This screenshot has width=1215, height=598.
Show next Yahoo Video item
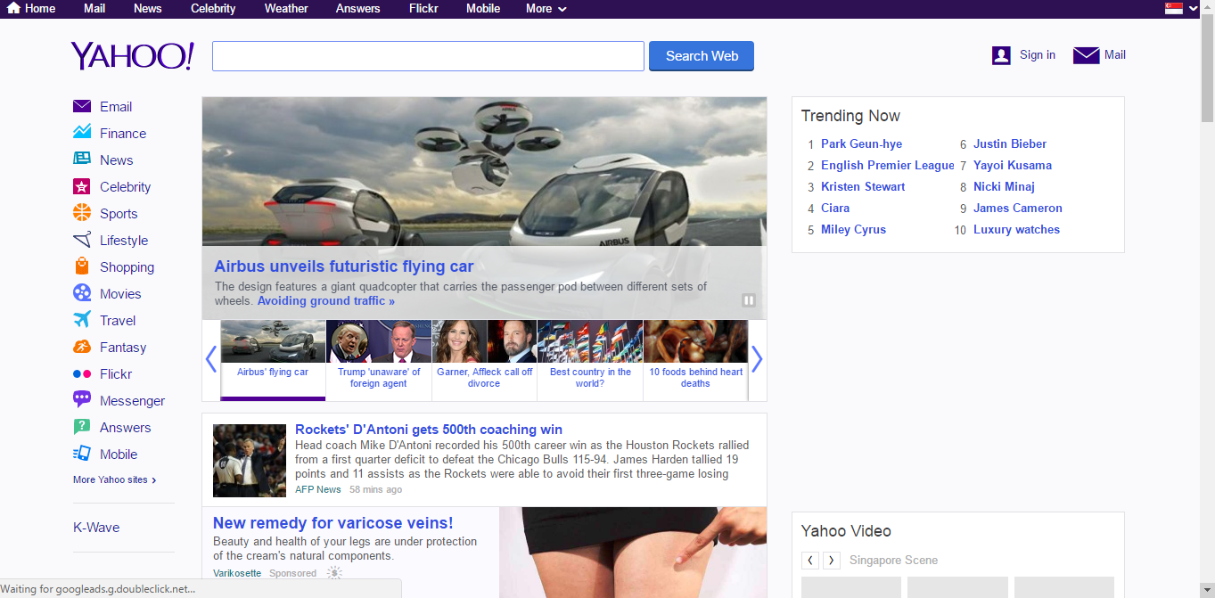(x=831, y=561)
